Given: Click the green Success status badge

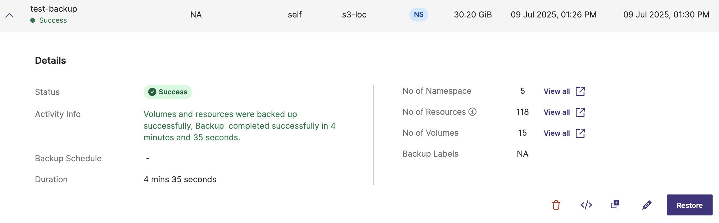Looking at the screenshot, I should [x=168, y=92].
